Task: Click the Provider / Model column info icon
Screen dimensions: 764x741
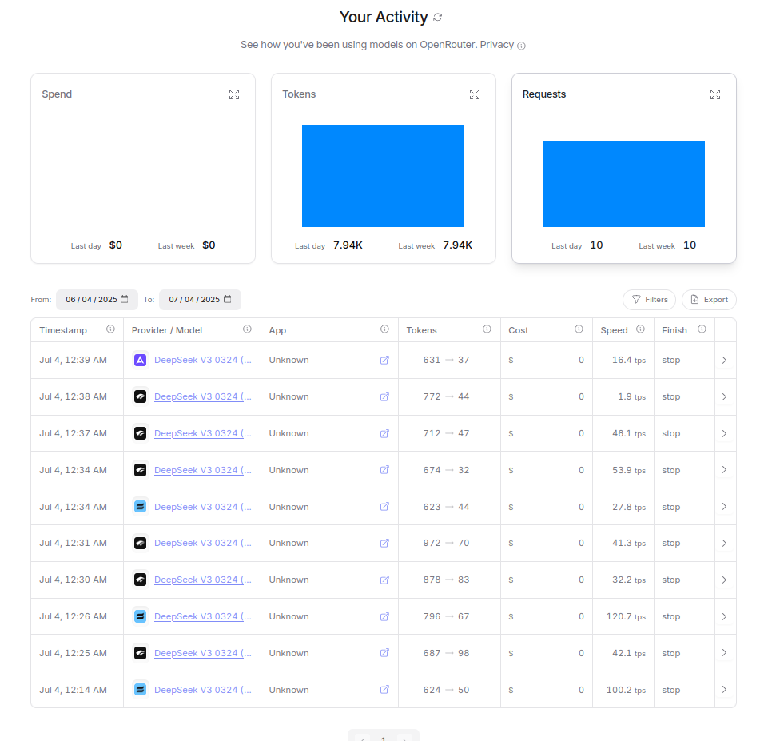Action: click(x=248, y=329)
